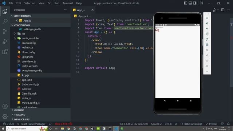The width and height of the screenshot is (233, 131).
Task: Click the emulator toolbar home circle
Action: coord(207,61)
